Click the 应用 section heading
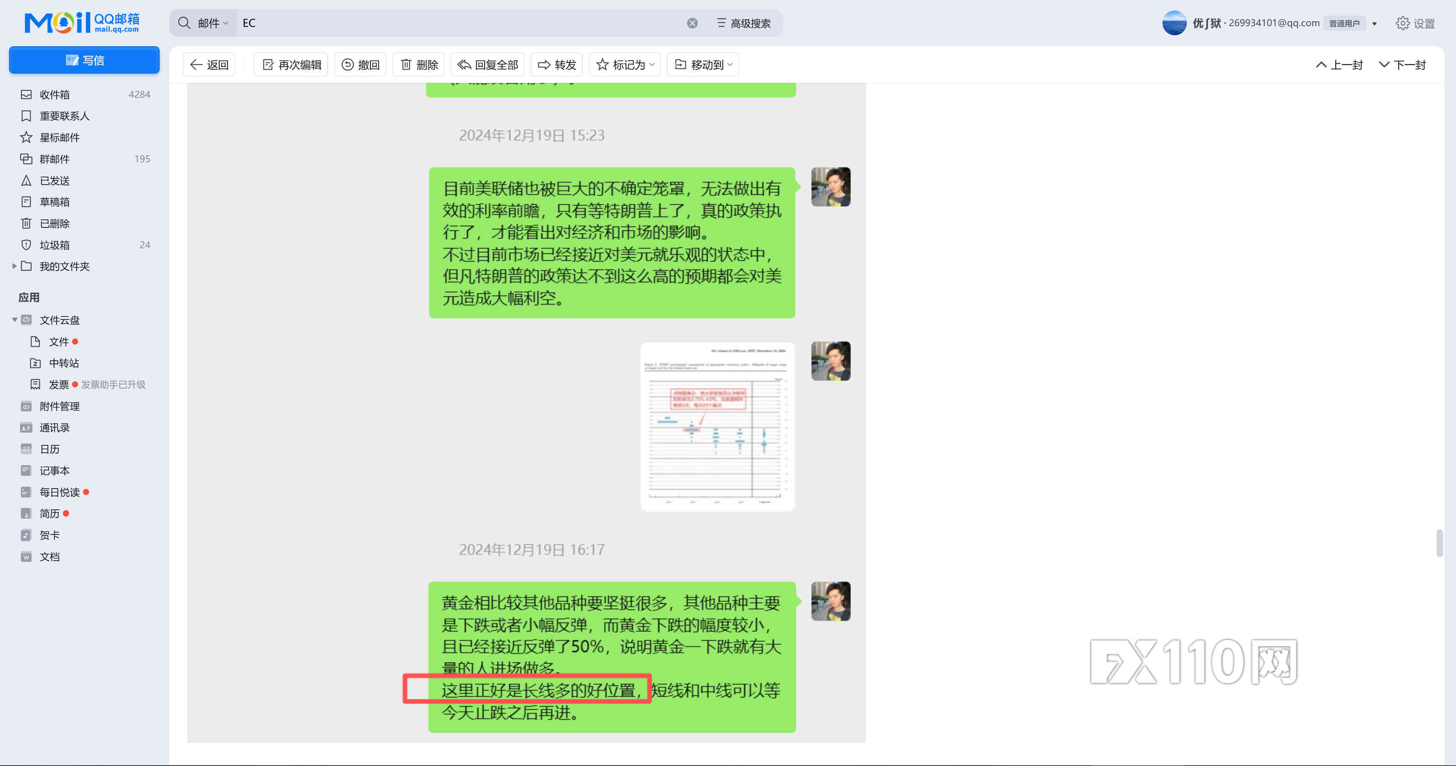The width and height of the screenshot is (1456, 766). coord(29,297)
